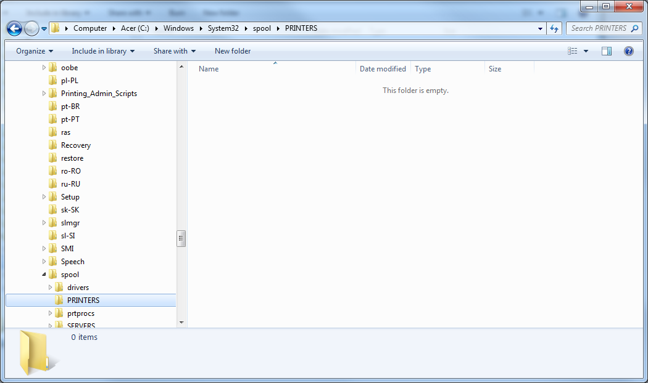
Task: Collapse the spool folder tree node
Action: 44,275
